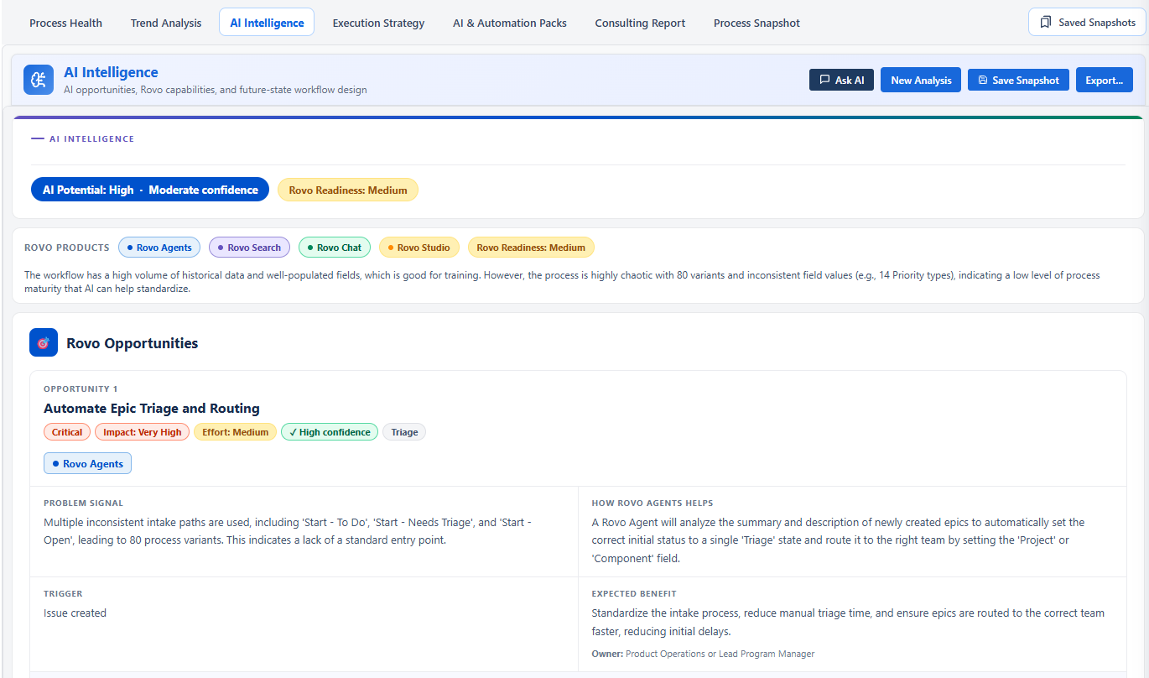Open Saved Snapshots panel
This screenshot has height=678, width=1149.
pos(1087,23)
